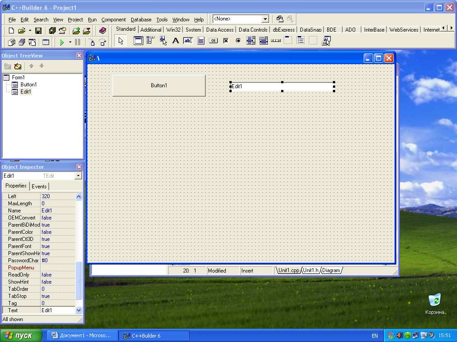Image resolution: width=457 pixels, height=342 pixels.
Task: Select the MainMenu component icon
Action: (150, 41)
